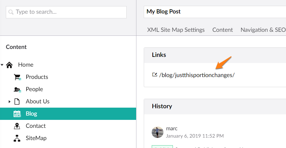The width and height of the screenshot is (286, 148).
Task: Switch to the Content tab
Action: click(x=223, y=30)
